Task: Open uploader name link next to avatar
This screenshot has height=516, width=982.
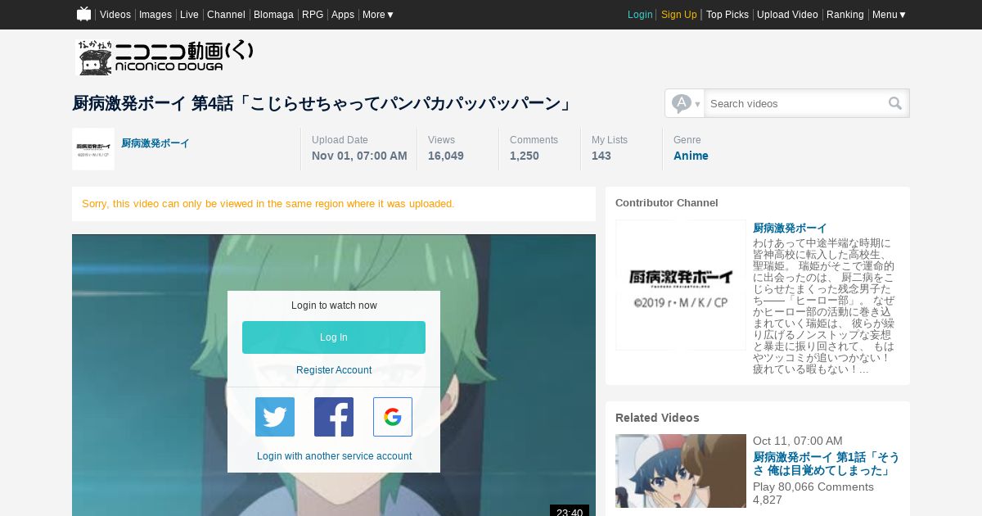Action: (x=155, y=143)
